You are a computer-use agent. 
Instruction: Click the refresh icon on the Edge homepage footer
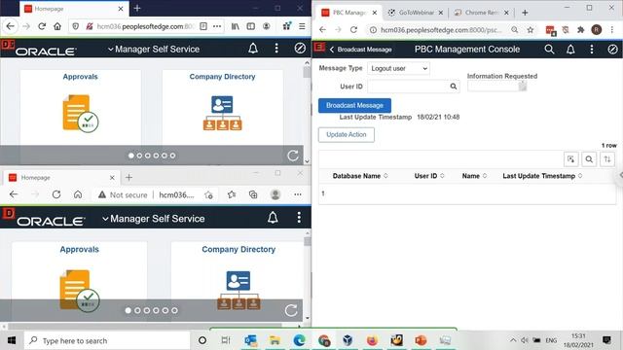click(x=291, y=310)
